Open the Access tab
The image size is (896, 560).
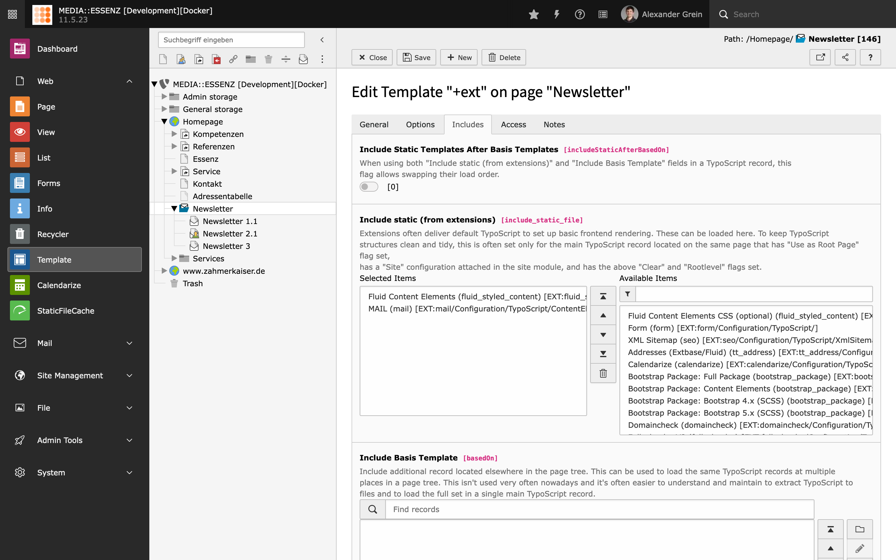(x=513, y=124)
